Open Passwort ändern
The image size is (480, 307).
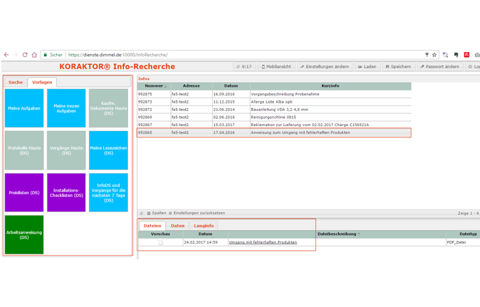coord(439,67)
